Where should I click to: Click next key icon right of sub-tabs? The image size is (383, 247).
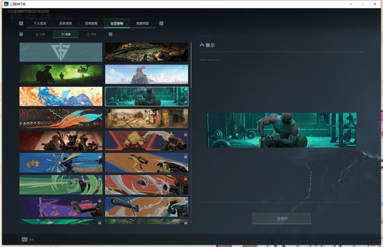click(110, 34)
